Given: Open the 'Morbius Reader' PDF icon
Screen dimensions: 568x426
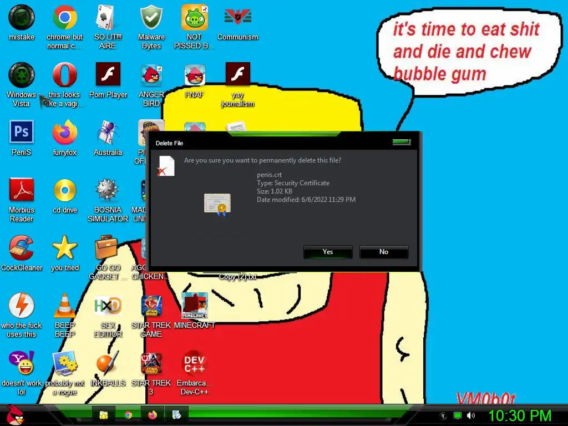Looking at the screenshot, I should click(x=22, y=190).
